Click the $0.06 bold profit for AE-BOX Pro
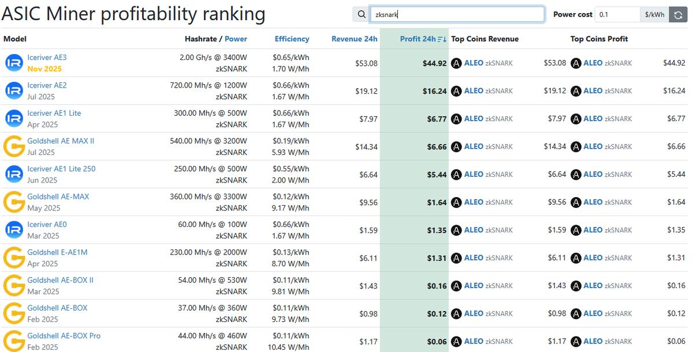The image size is (693, 352). [437, 342]
